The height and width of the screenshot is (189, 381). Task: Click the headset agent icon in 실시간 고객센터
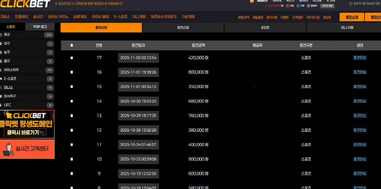tap(8, 149)
